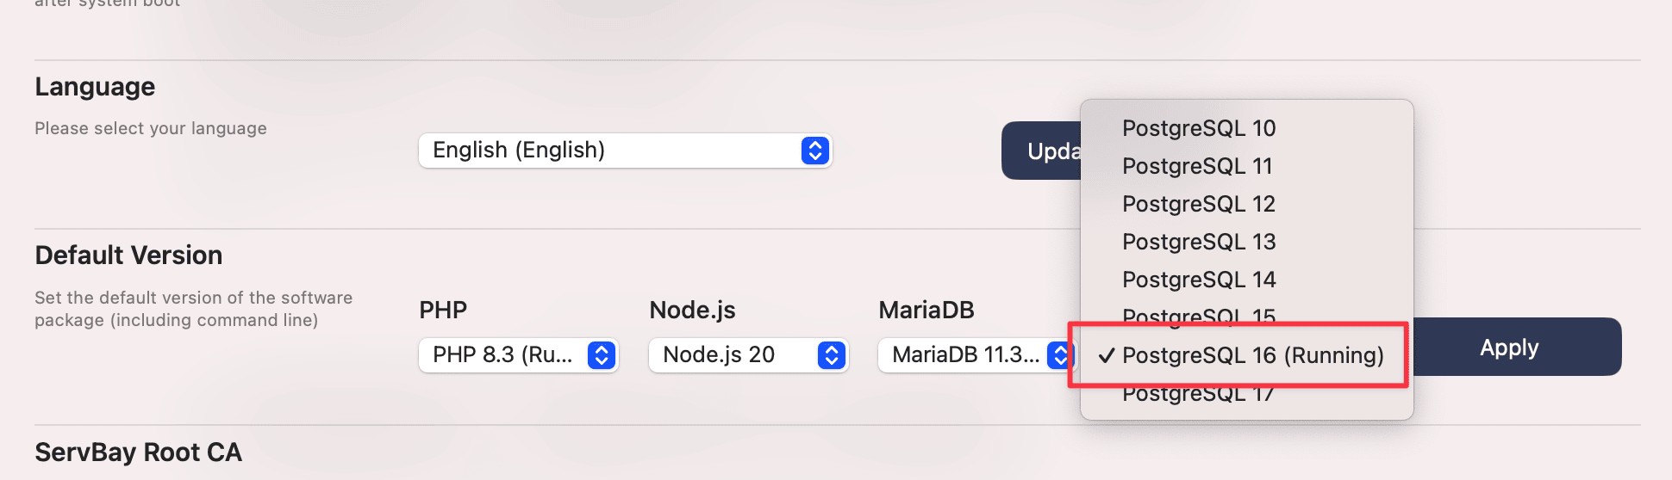
Task: Click the partially hidden Update button
Action: [1042, 151]
